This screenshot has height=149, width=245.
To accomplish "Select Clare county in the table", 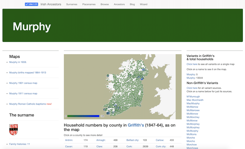I will pyautogui.click(x=100, y=146).
